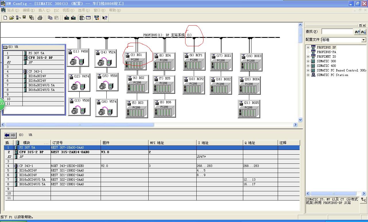The width and height of the screenshot is (368, 222).
Task: Open the 站点(S) menu
Action: pos(13,10)
